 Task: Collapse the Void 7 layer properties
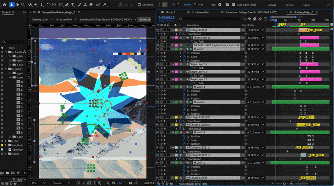point(173,49)
